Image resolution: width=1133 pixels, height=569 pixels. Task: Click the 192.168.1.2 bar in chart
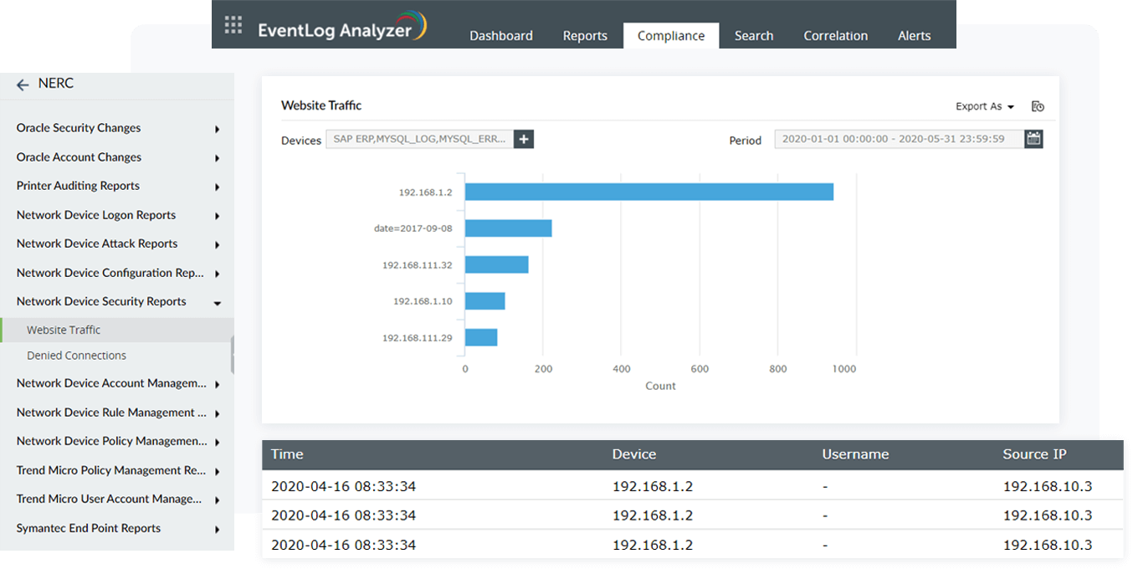click(x=649, y=192)
